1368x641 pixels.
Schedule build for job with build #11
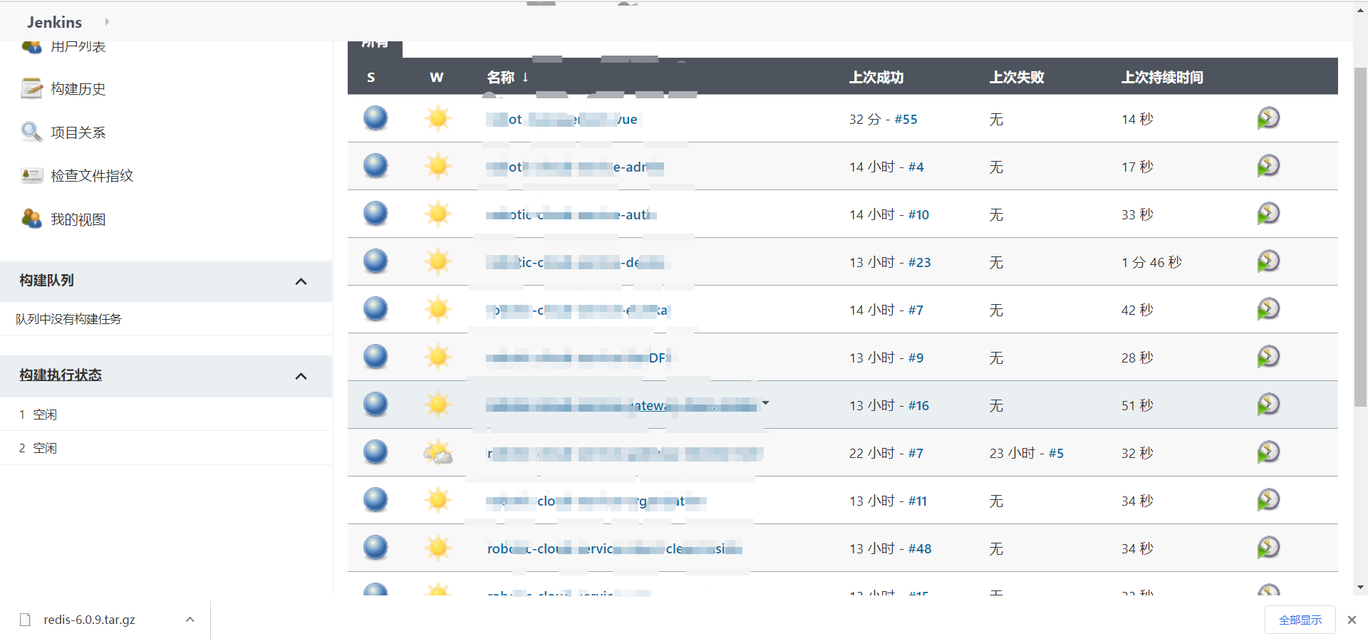point(1268,500)
